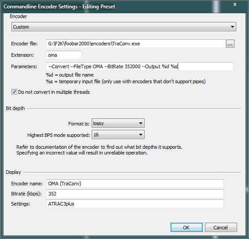Open the Format is lossy dropdown

[118, 123]
